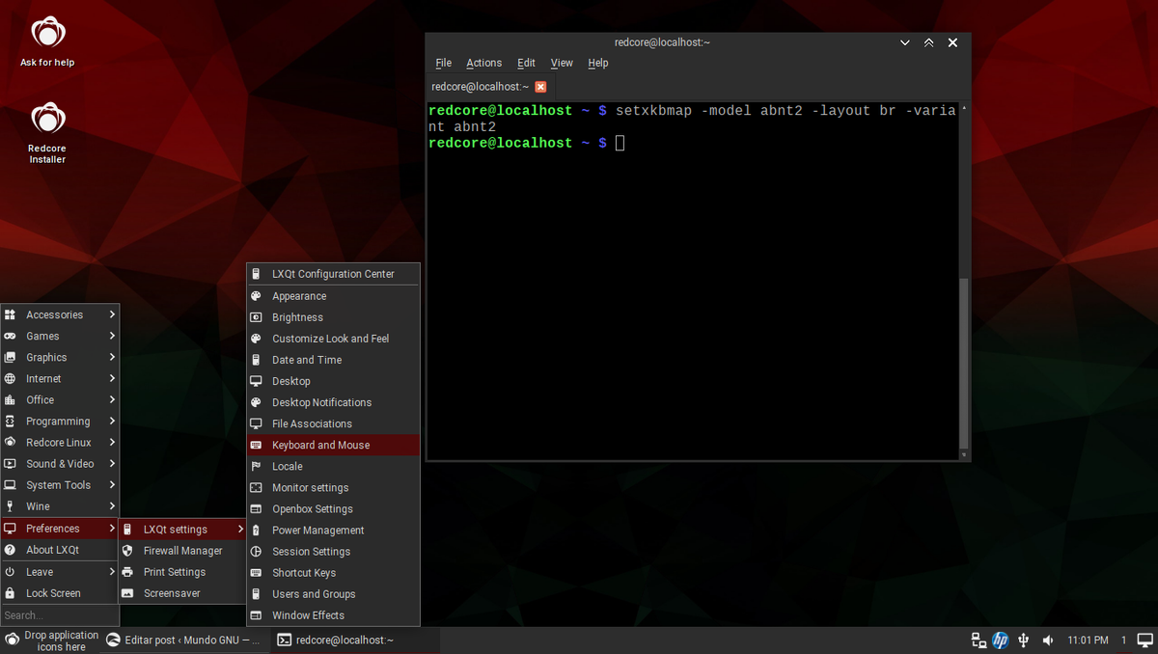Click the show desktop icon in panel
The width and height of the screenshot is (1158, 654).
(x=1145, y=640)
